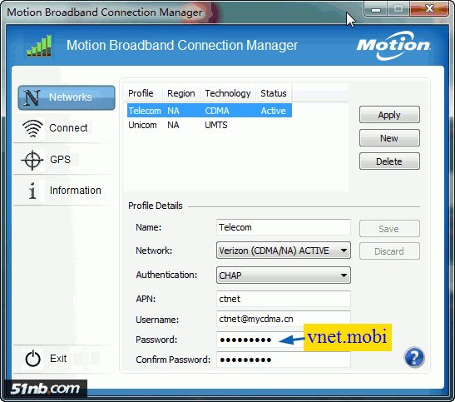Sort by the Technology column header
Screen dimensions: 455x402
coord(228,93)
